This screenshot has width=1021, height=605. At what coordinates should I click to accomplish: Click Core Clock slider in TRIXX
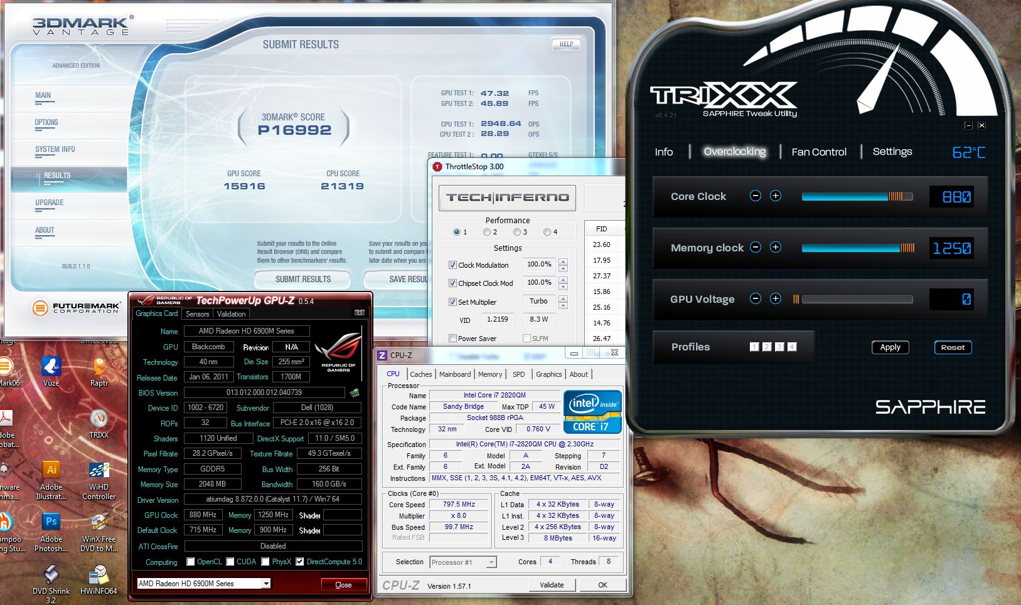click(857, 196)
